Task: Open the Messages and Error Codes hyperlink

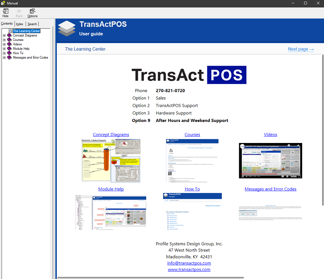Action: [x=270, y=189]
